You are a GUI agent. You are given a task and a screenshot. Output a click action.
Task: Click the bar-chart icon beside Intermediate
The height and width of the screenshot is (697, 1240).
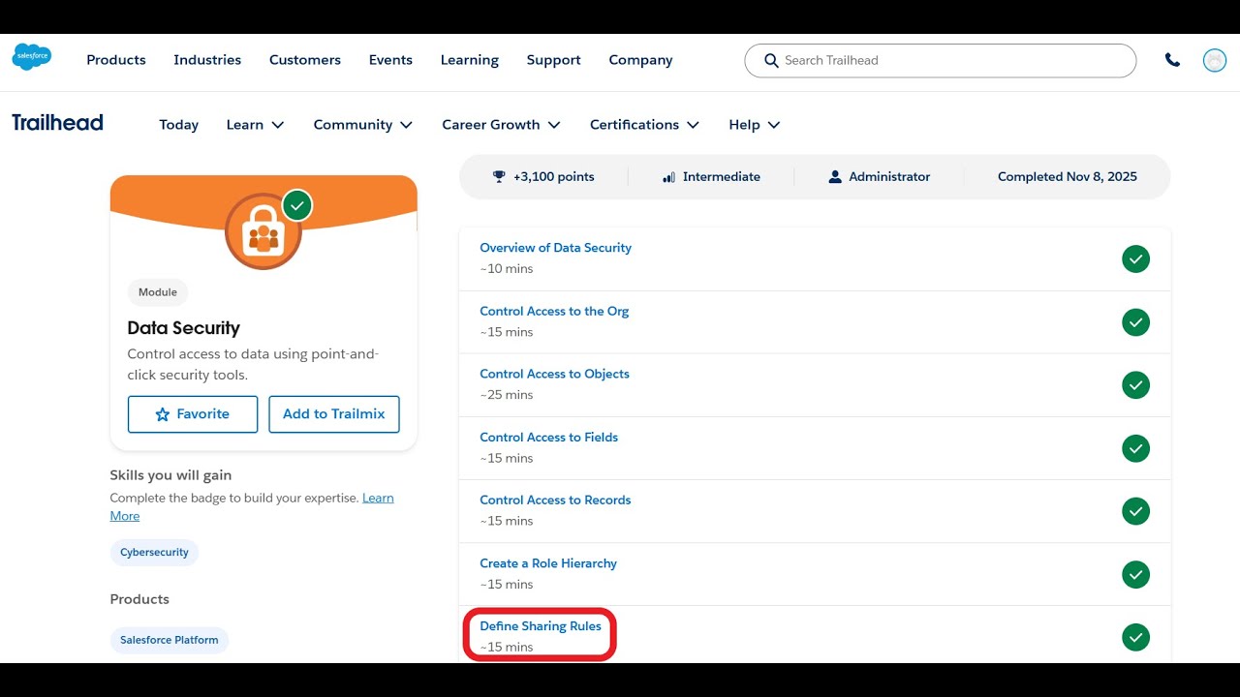[668, 176]
